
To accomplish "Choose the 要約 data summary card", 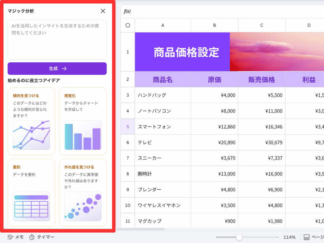I will click(x=31, y=192).
